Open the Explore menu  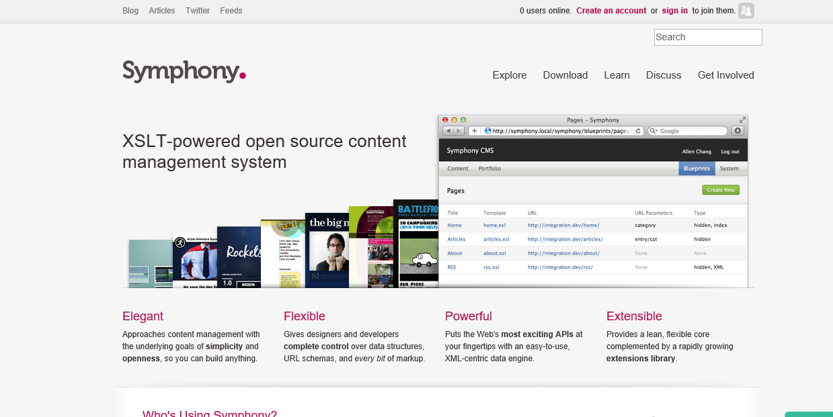510,75
